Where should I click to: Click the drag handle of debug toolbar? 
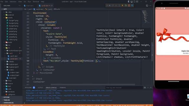[x=107, y=6]
